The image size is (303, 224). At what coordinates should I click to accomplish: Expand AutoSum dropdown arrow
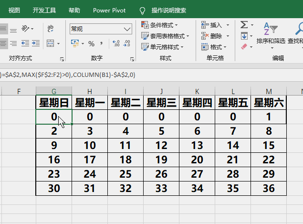coord(252,25)
